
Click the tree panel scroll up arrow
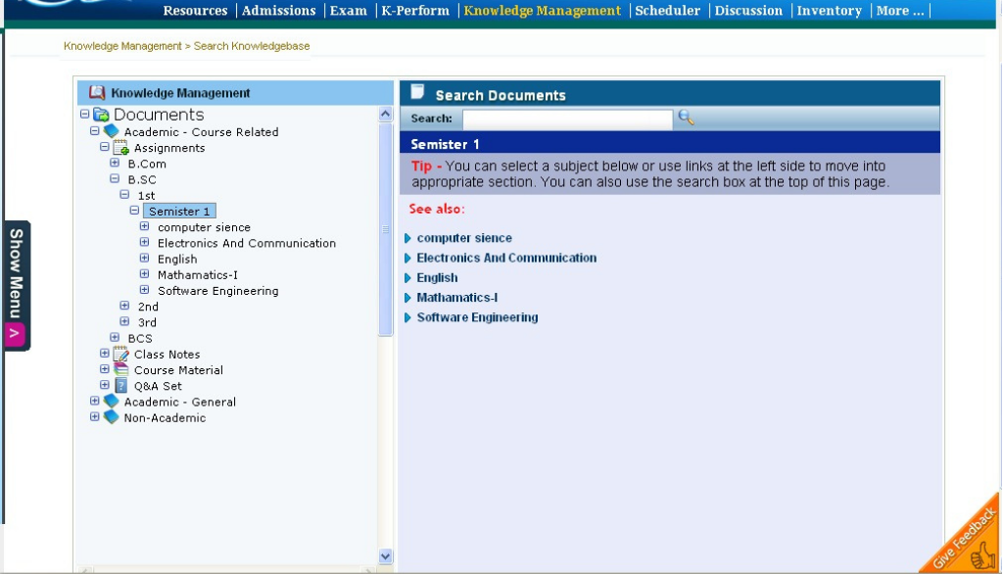[x=385, y=114]
